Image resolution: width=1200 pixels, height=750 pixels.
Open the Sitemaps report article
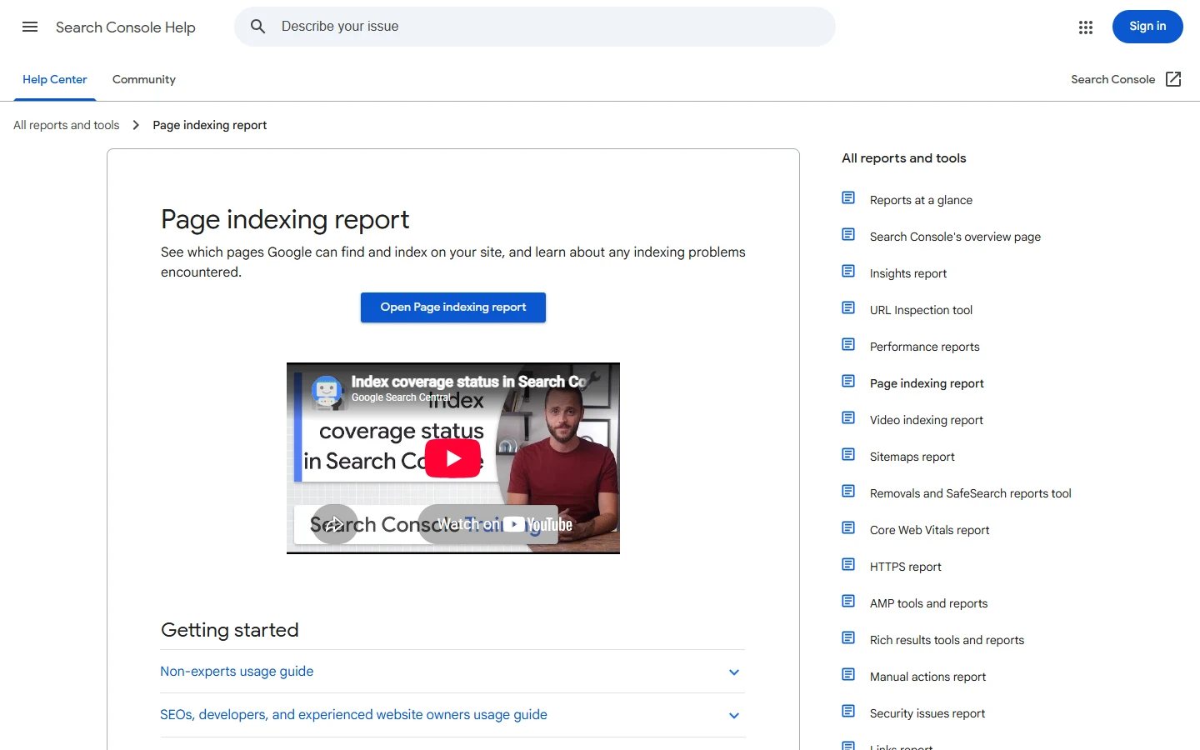coord(912,457)
